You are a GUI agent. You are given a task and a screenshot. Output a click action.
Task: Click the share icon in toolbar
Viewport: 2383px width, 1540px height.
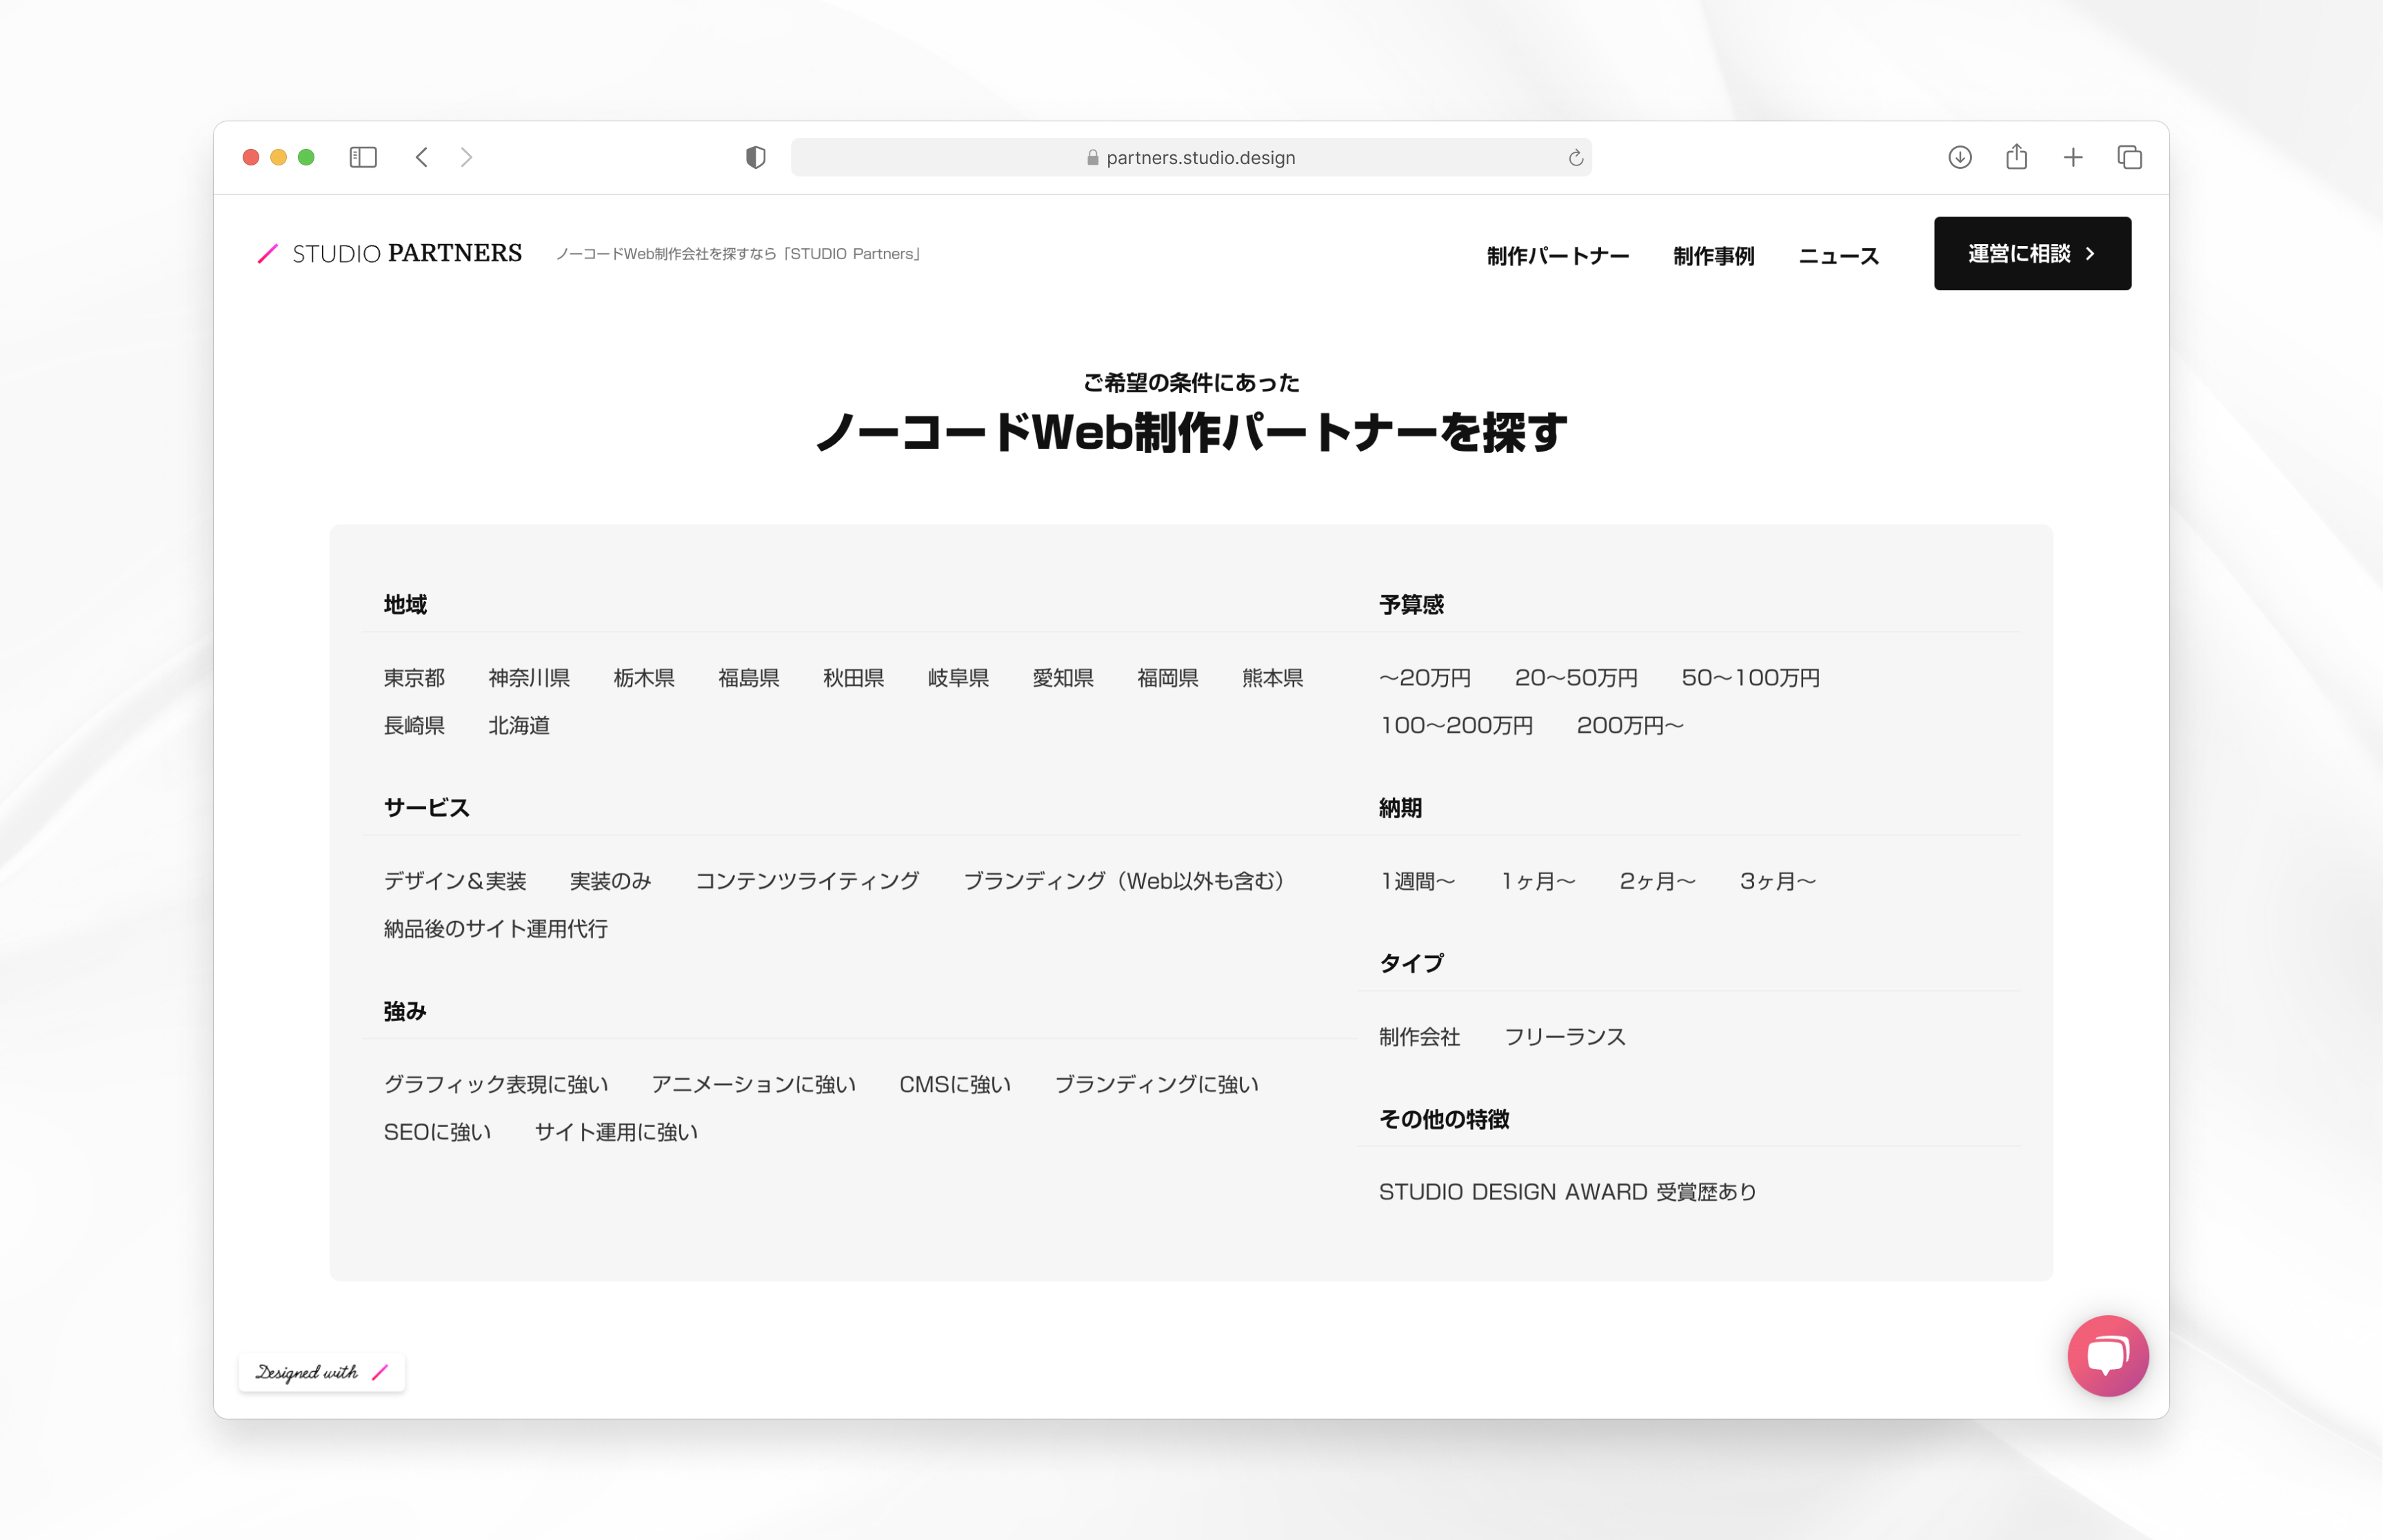point(2016,157)
